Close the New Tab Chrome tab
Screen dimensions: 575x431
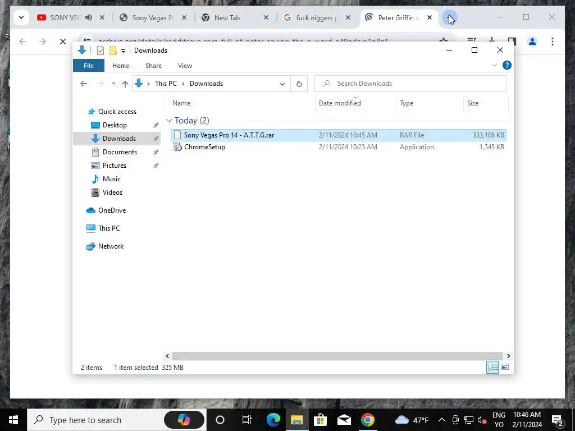pos(266,17)
